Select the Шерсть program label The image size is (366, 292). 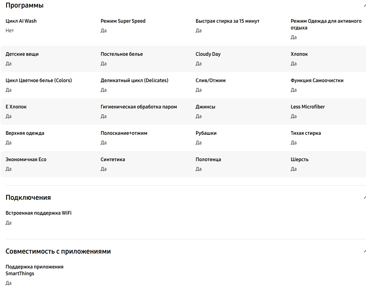pyautogui.click(x=299, y=159)
